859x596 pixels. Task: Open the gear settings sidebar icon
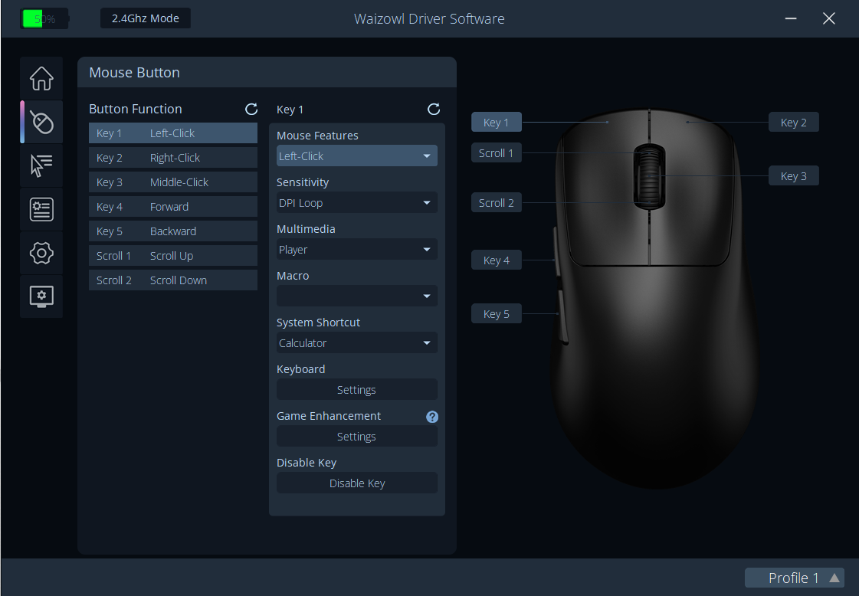click(x=41, y=253)
